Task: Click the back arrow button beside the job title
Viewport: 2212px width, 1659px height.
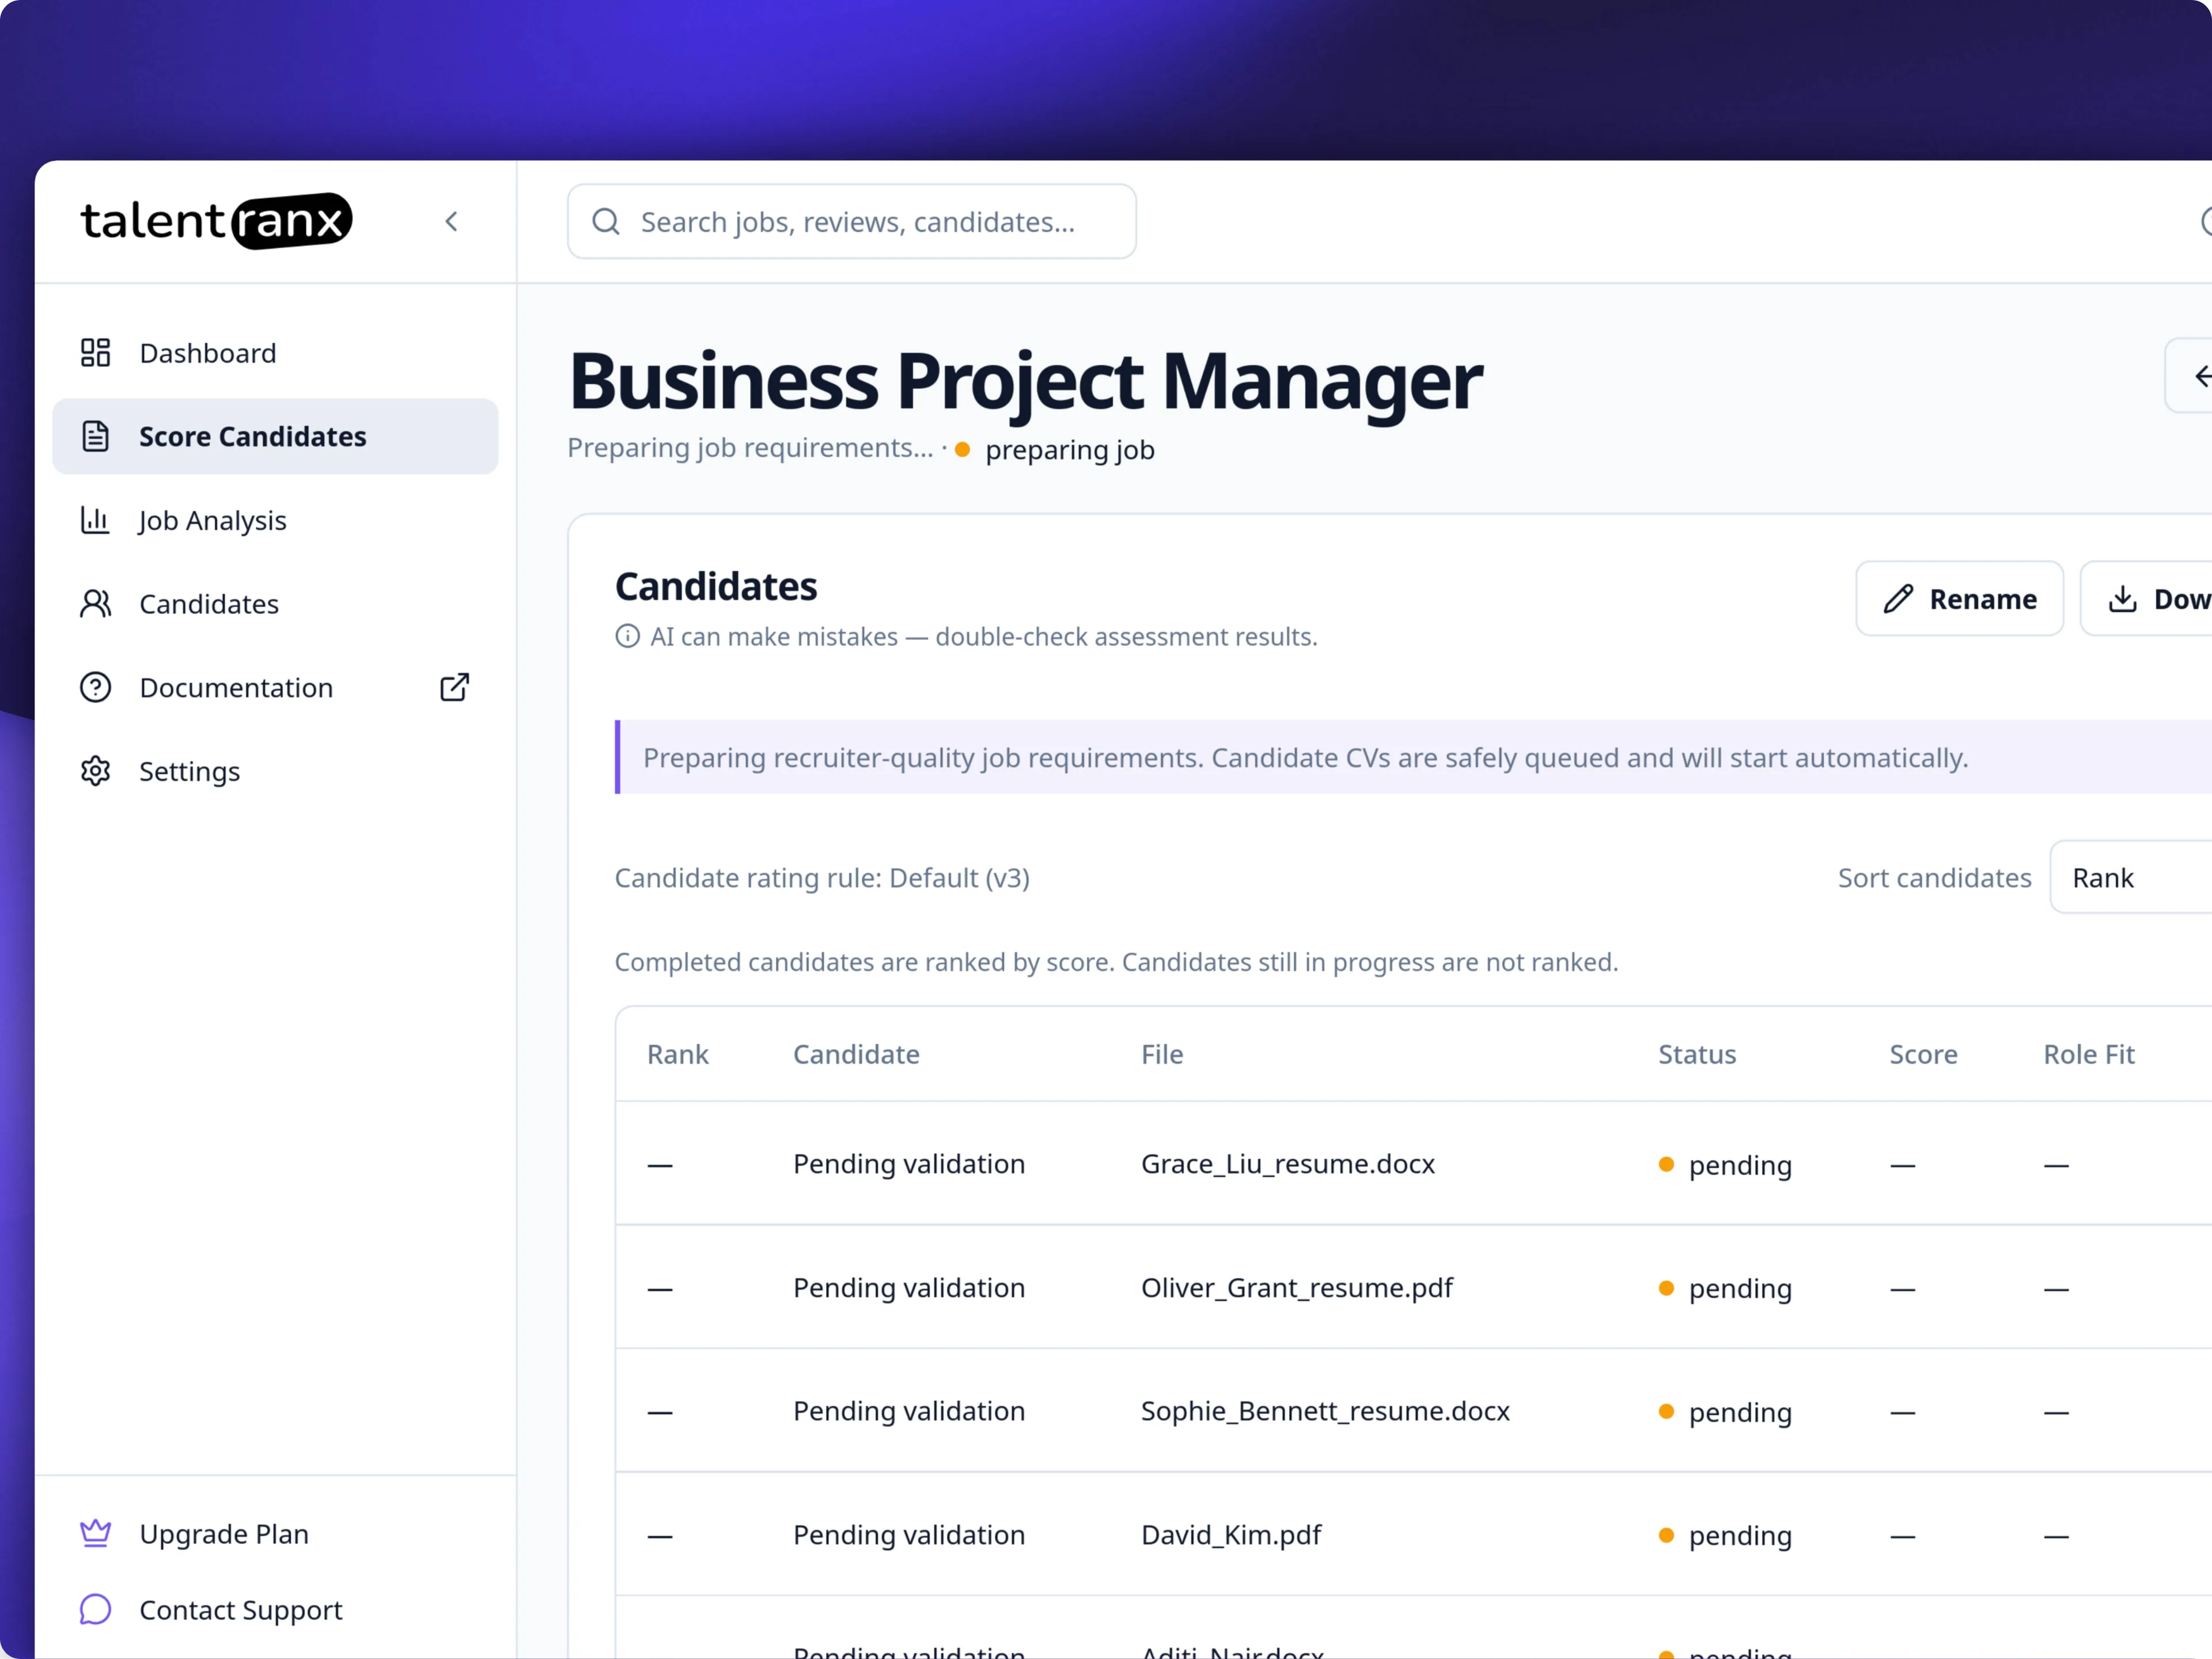Action: [2189, 376]
